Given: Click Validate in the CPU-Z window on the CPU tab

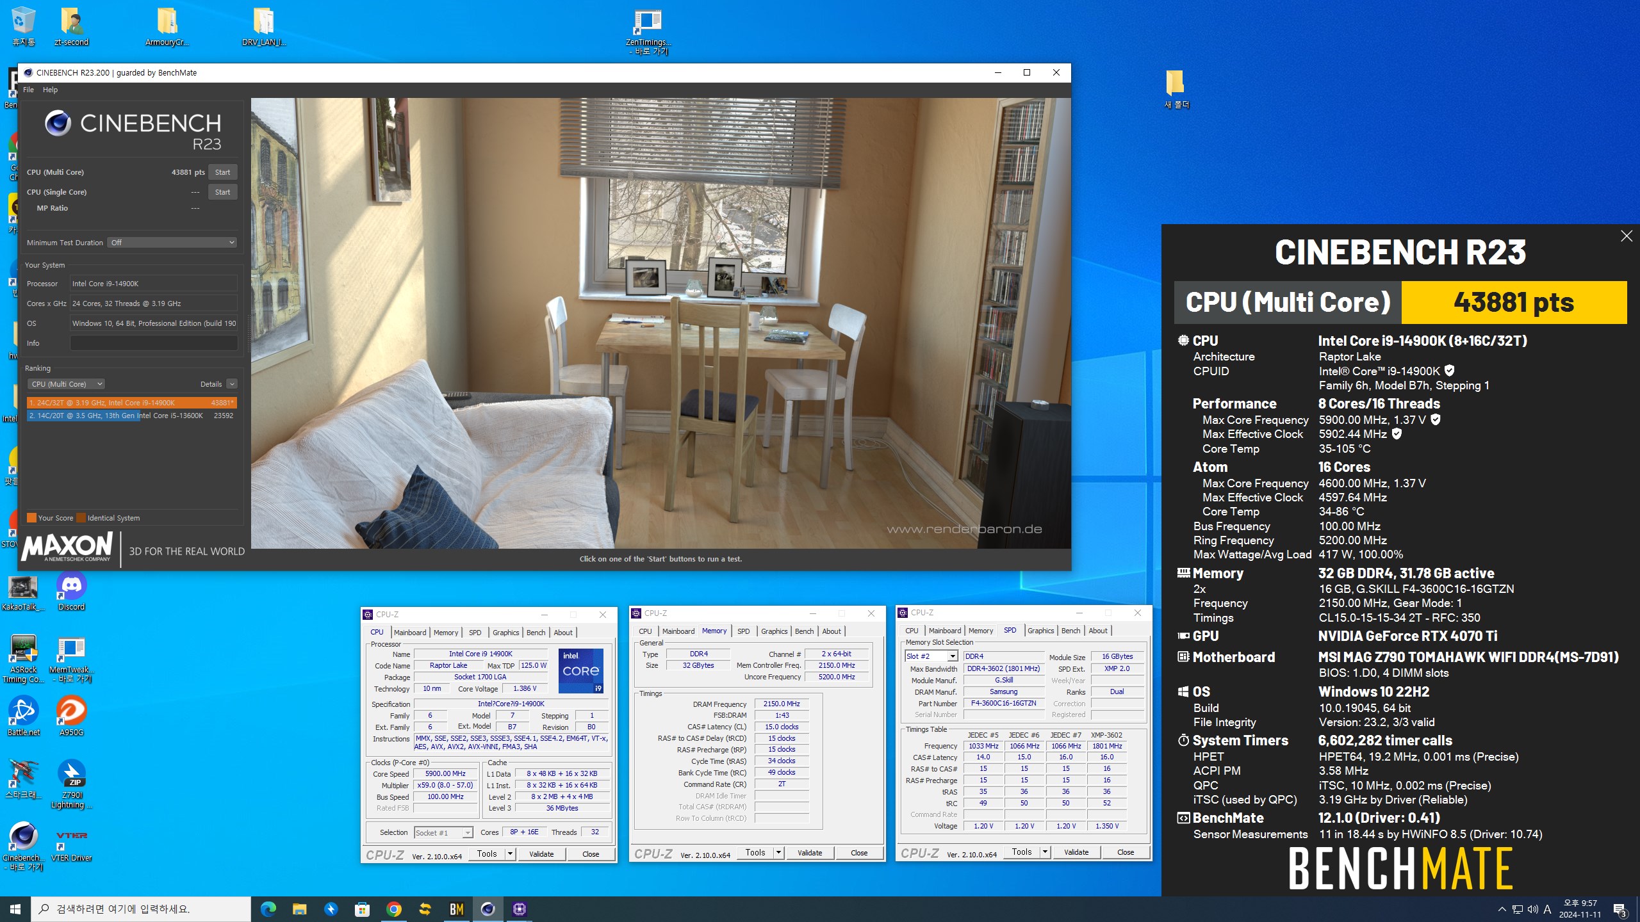Looking at the screenshot, I should tap(541, 854).
